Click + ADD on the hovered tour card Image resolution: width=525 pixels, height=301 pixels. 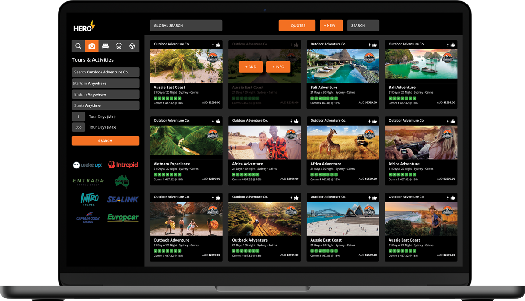pyautogui.click(x=251, y=67)
